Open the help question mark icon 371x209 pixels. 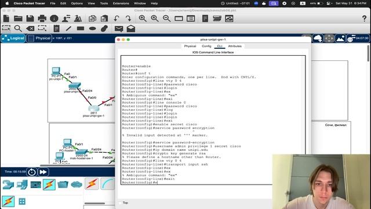coord(364,19)
